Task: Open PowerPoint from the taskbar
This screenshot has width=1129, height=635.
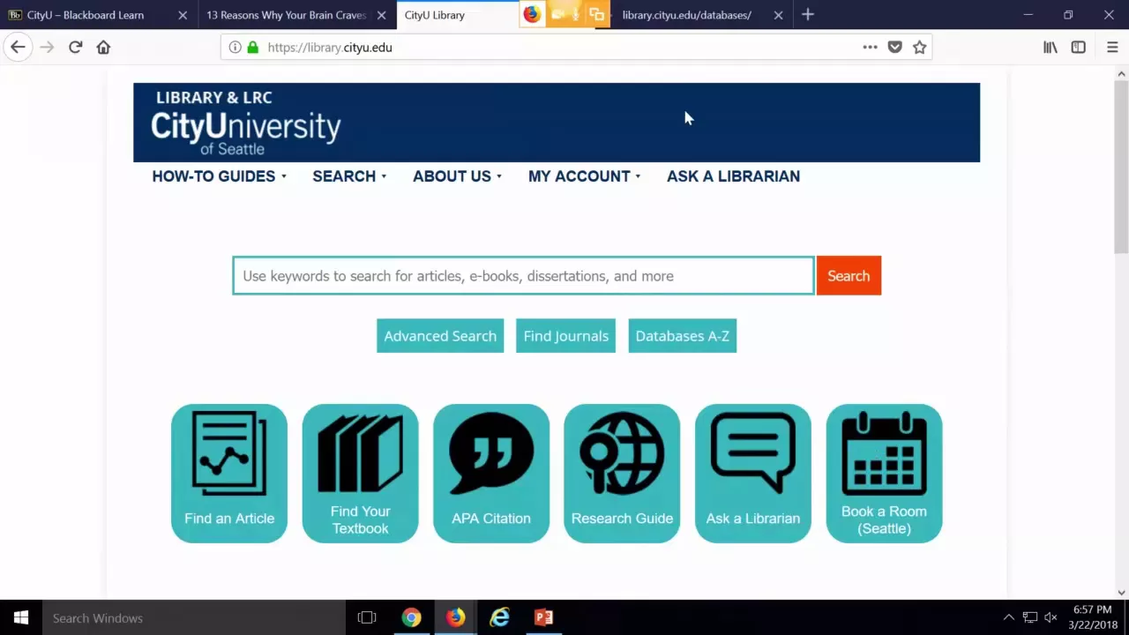Action: click(x=543, y=617)
